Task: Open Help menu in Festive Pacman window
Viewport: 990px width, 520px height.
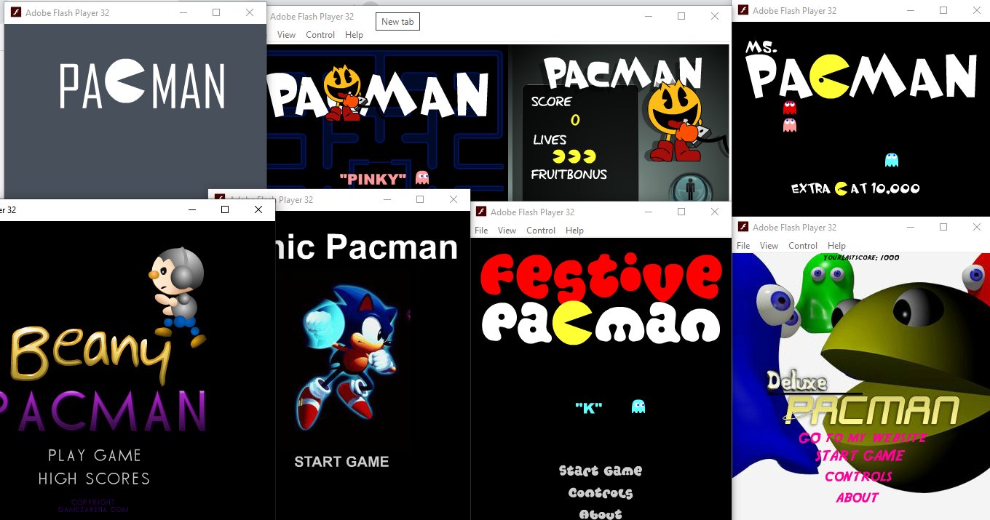Action: (x=574, y=231)
